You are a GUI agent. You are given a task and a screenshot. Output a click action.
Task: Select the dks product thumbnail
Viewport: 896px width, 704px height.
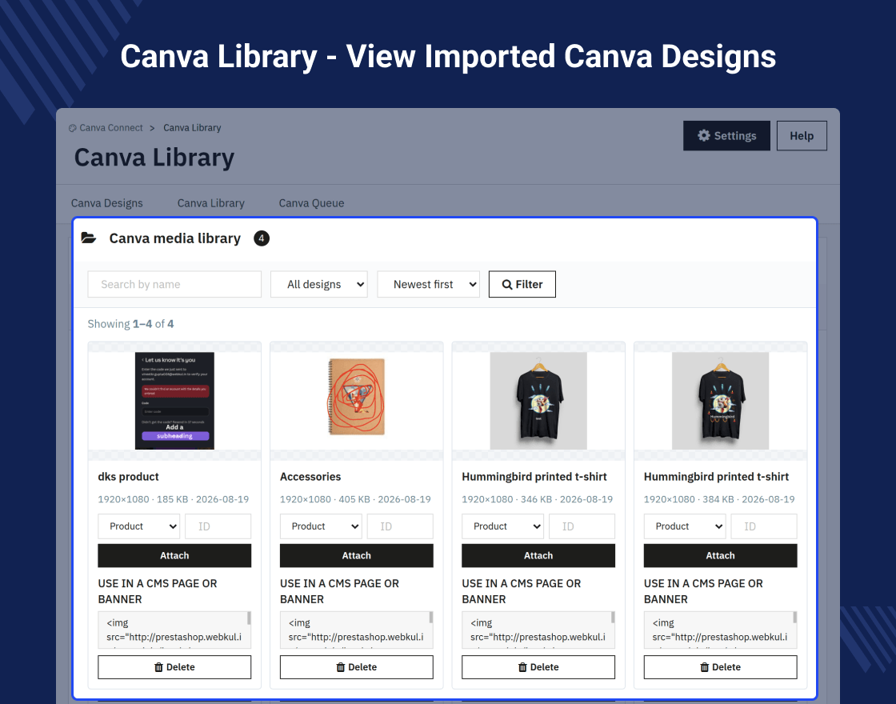coord(174,401)
